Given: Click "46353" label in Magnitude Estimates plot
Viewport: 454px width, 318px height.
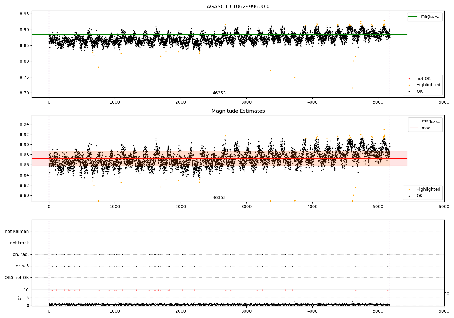Looking at the screenshot, I should coord(219,198).
